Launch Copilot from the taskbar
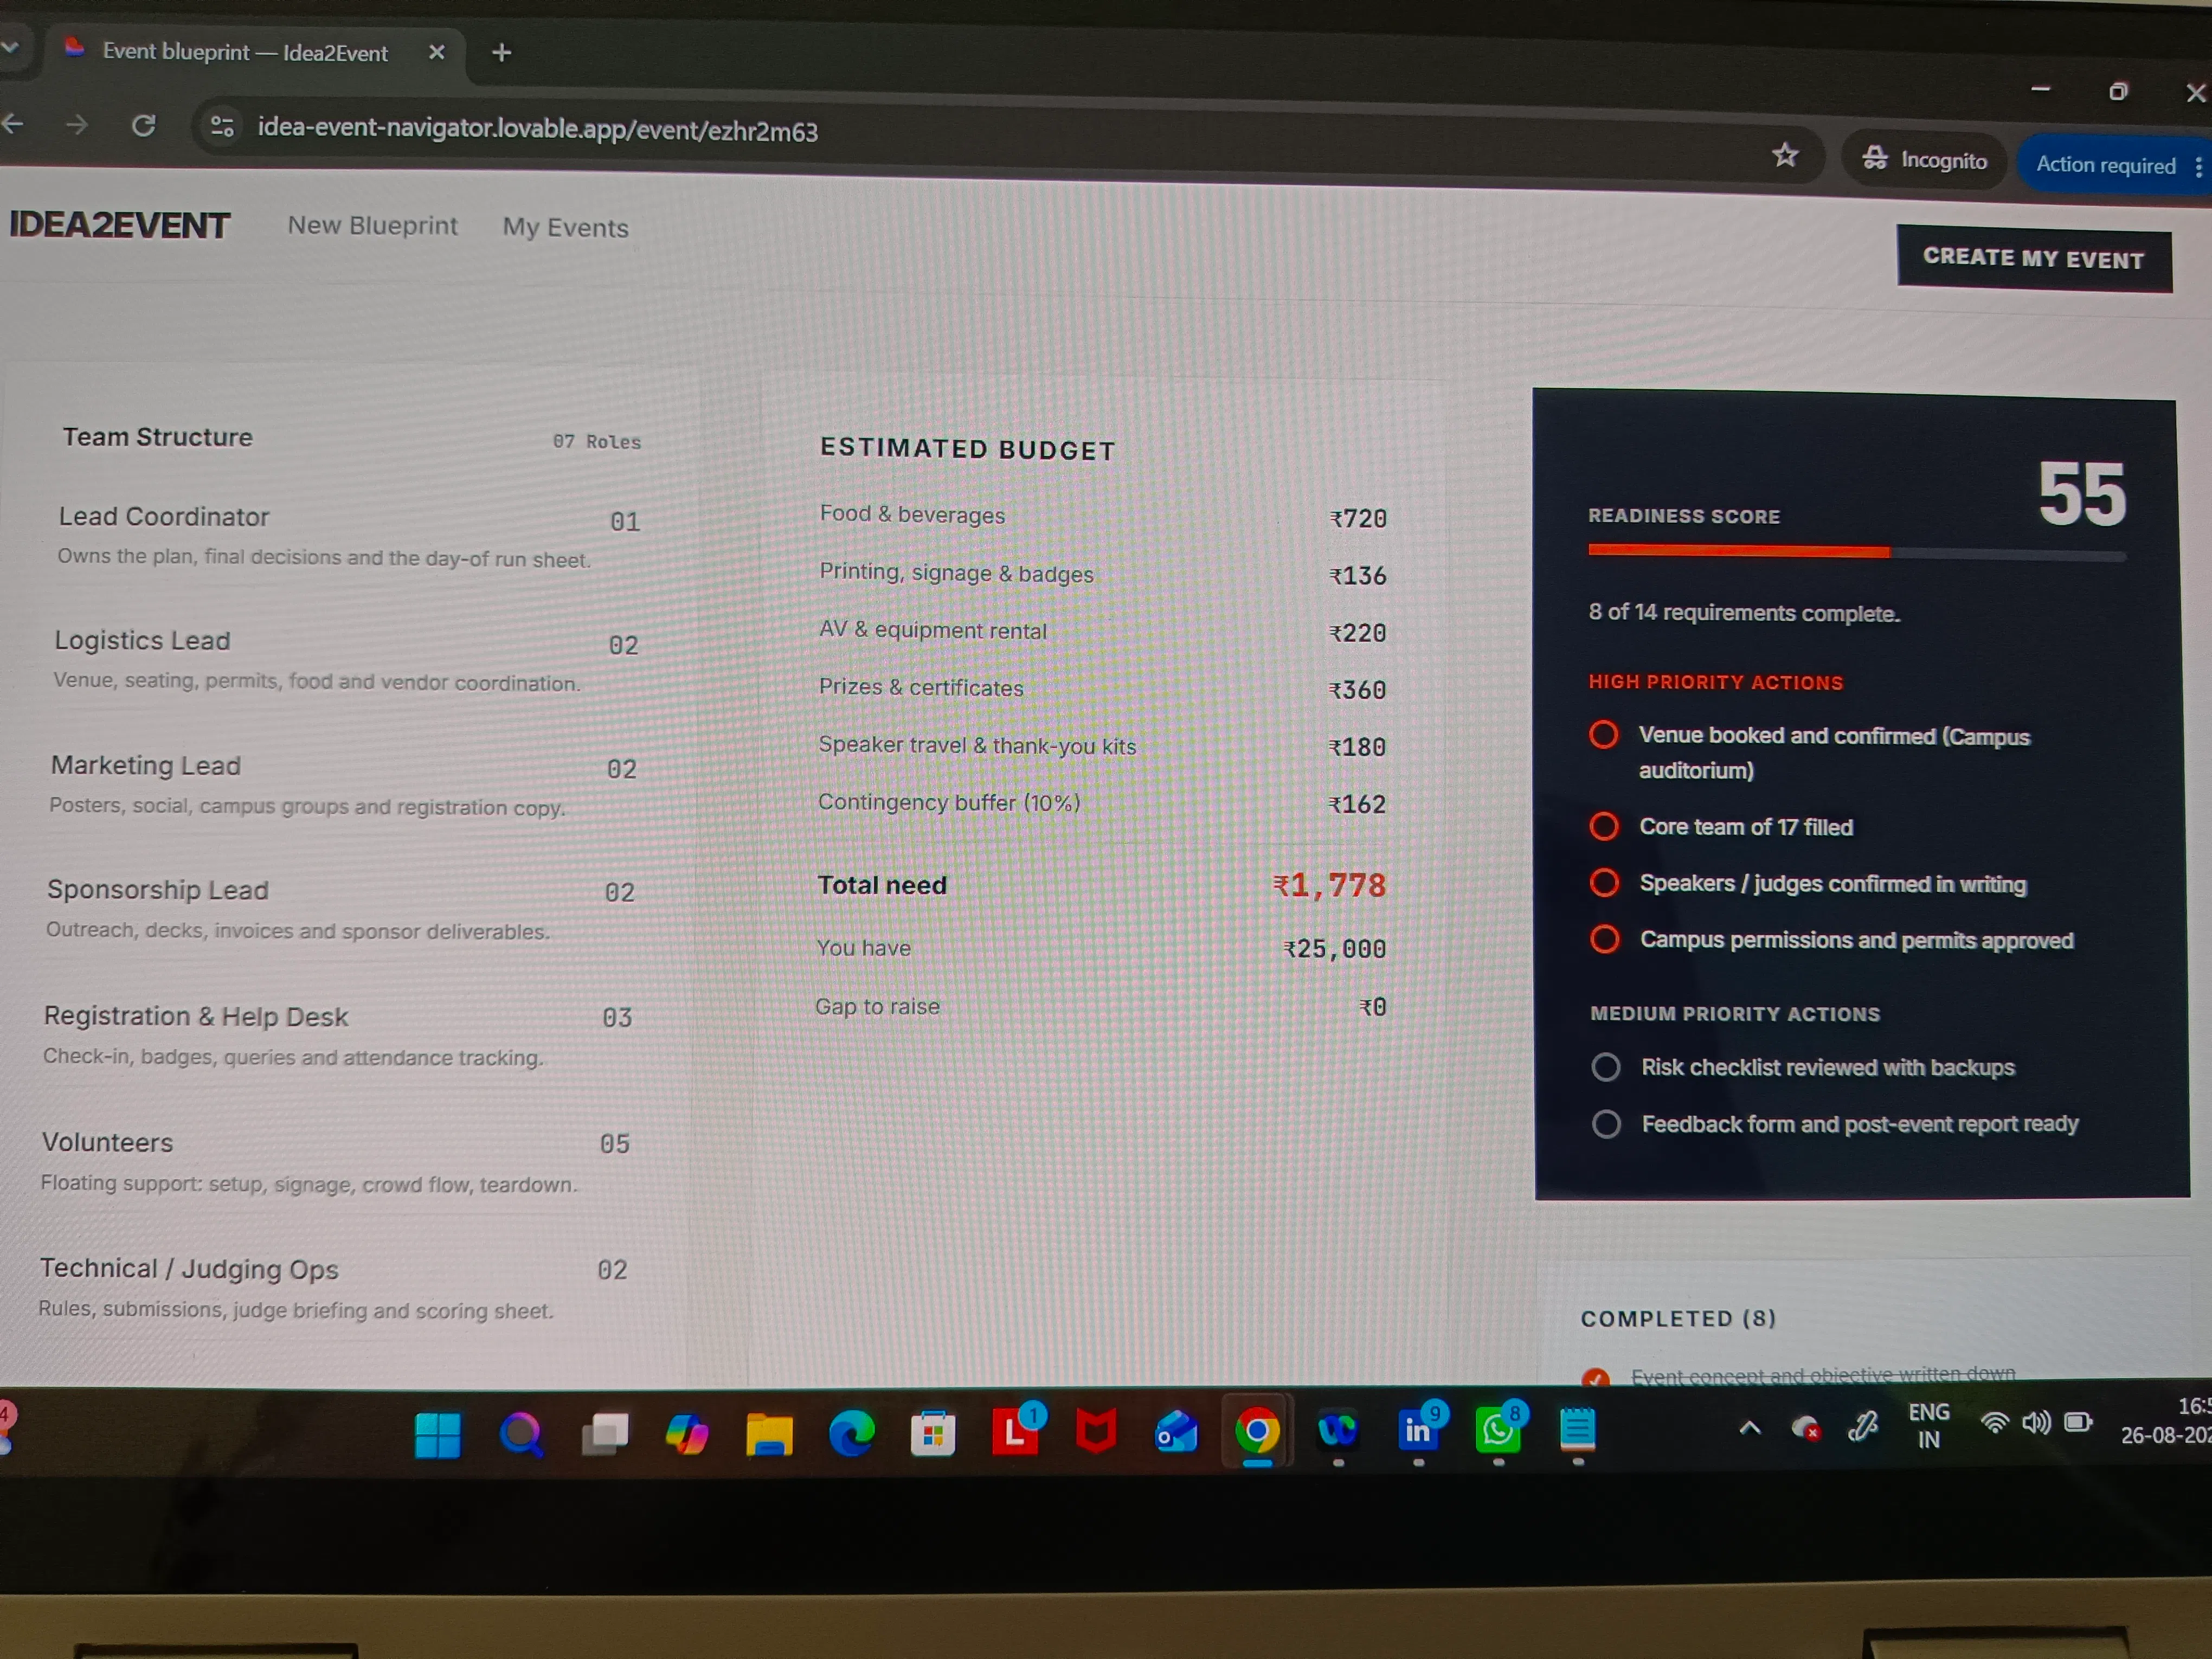This screenshot has width=2212, height=1659. click(687, 1434)
